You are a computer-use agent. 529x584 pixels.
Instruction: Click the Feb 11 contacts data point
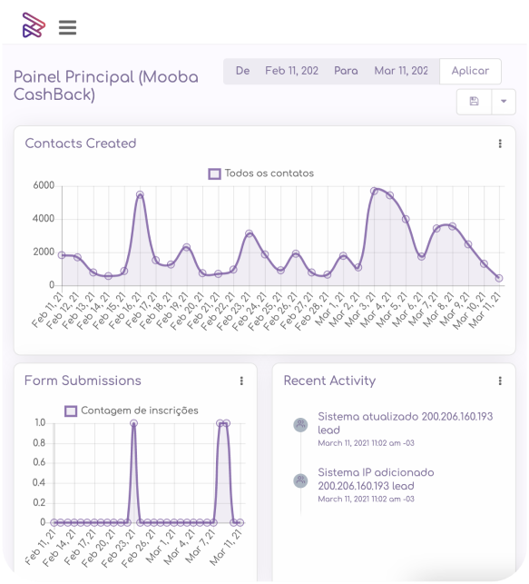(x=62, y=255)
